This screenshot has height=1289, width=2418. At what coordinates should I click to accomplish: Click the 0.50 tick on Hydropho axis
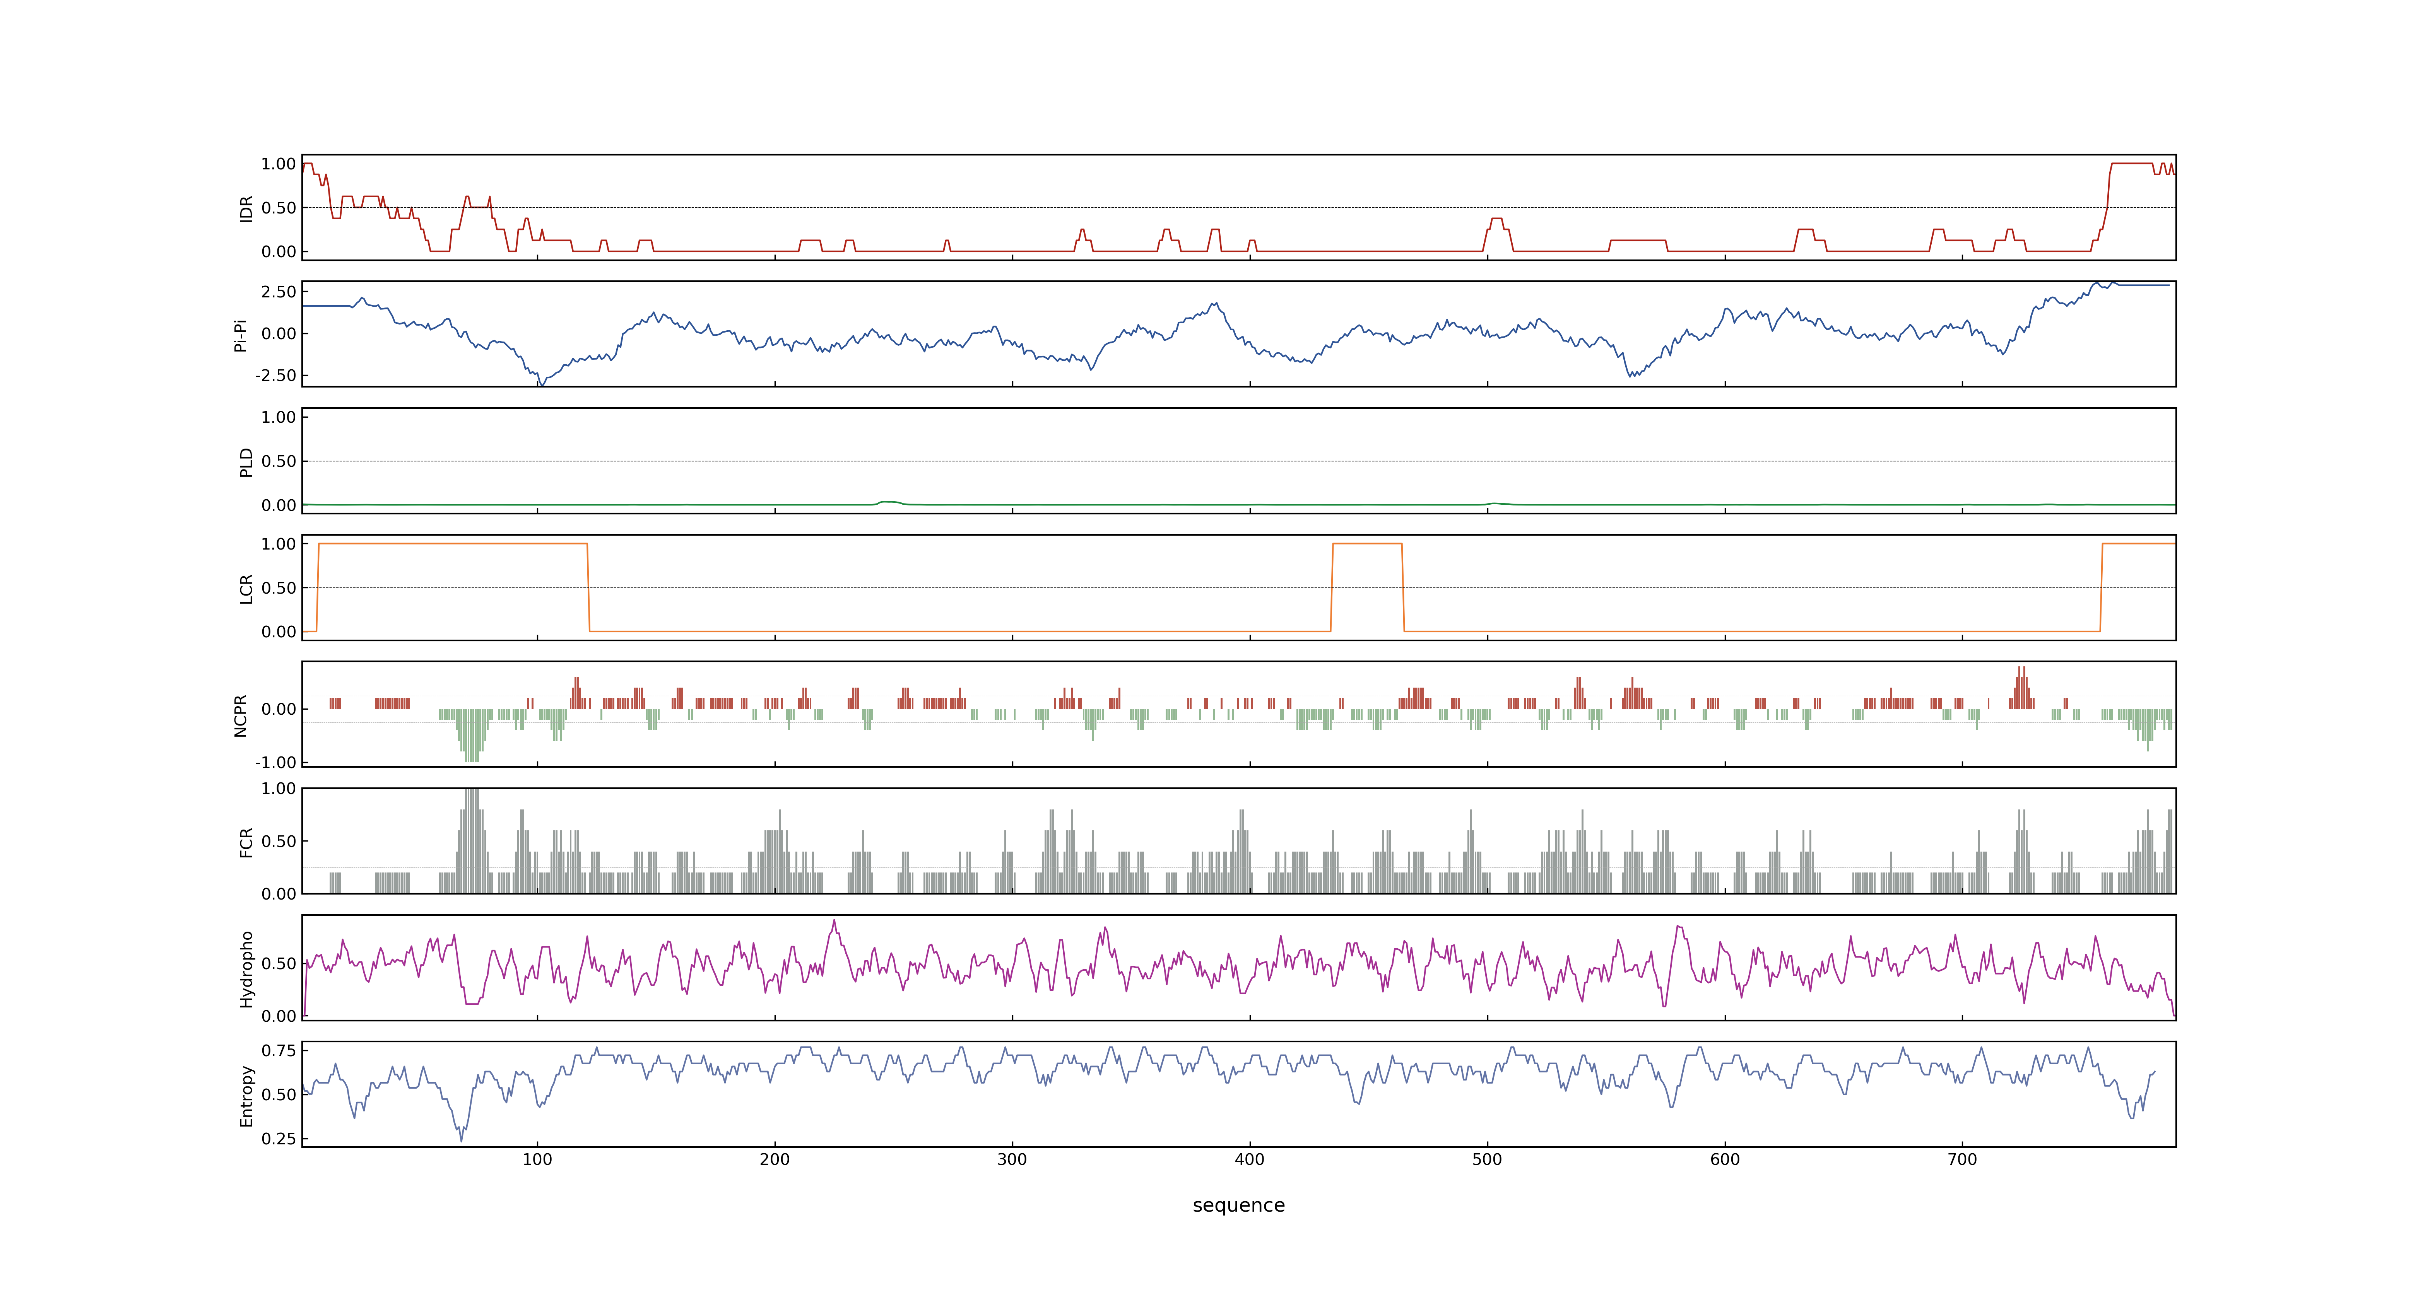pos(279,963)
